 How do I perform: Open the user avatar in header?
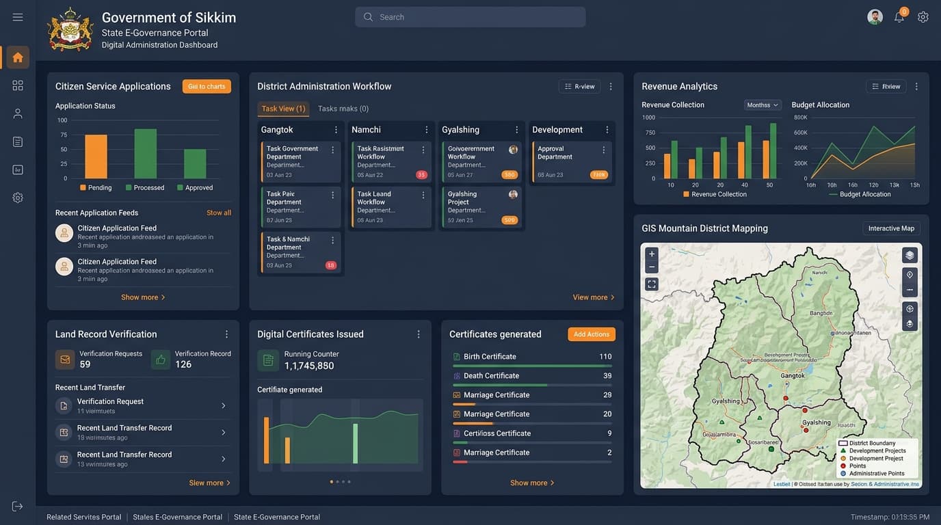coord(875,17)
